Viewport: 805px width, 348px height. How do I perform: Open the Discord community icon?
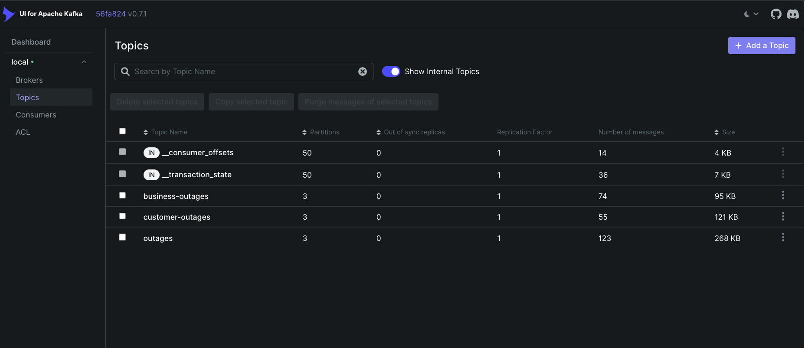(793, 14)
